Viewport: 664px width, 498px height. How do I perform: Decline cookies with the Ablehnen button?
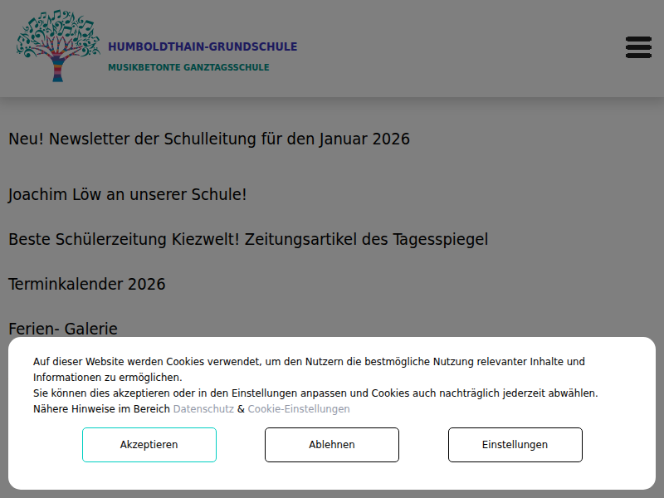(332, 445)
